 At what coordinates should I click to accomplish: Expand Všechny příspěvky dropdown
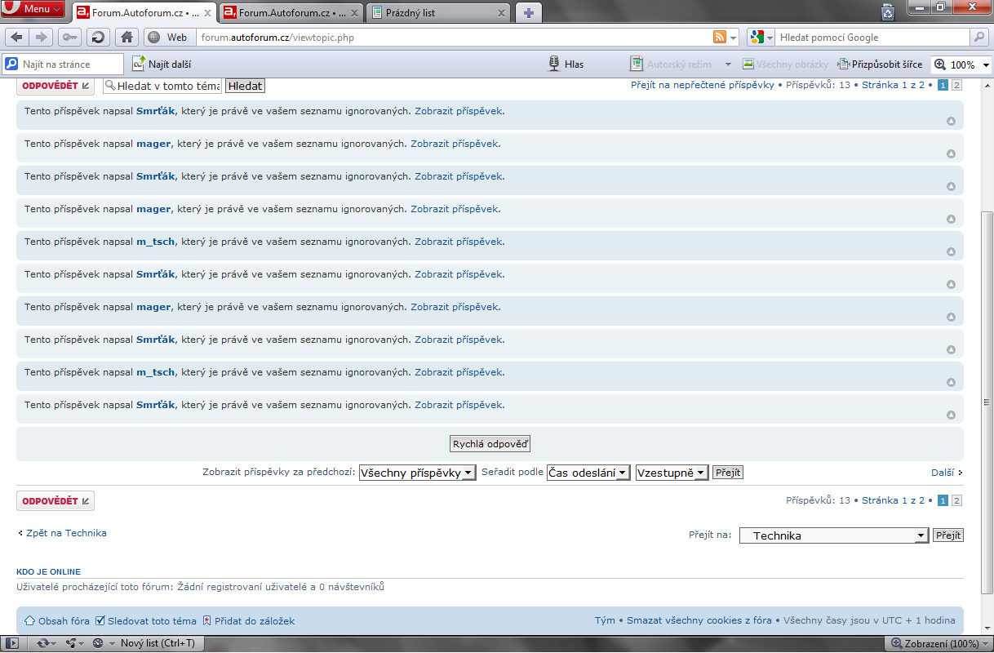pos(417,473)
